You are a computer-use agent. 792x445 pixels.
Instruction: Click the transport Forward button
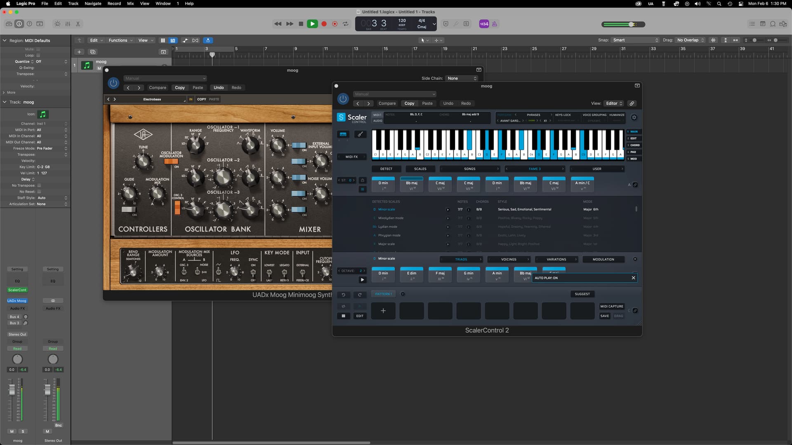290,24
